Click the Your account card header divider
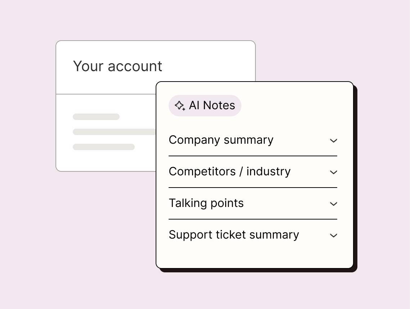Screen dimensions: 410x309 (106, 94)
